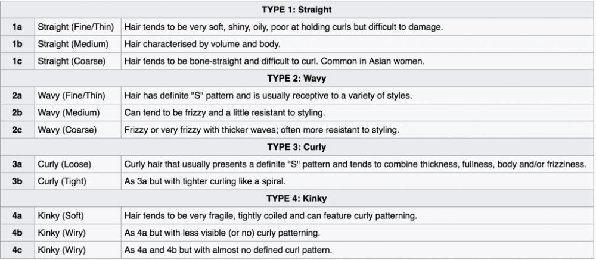The image size is (596, 260).
Task: Select the '4c' row label cell
Action: coord(17,250)
